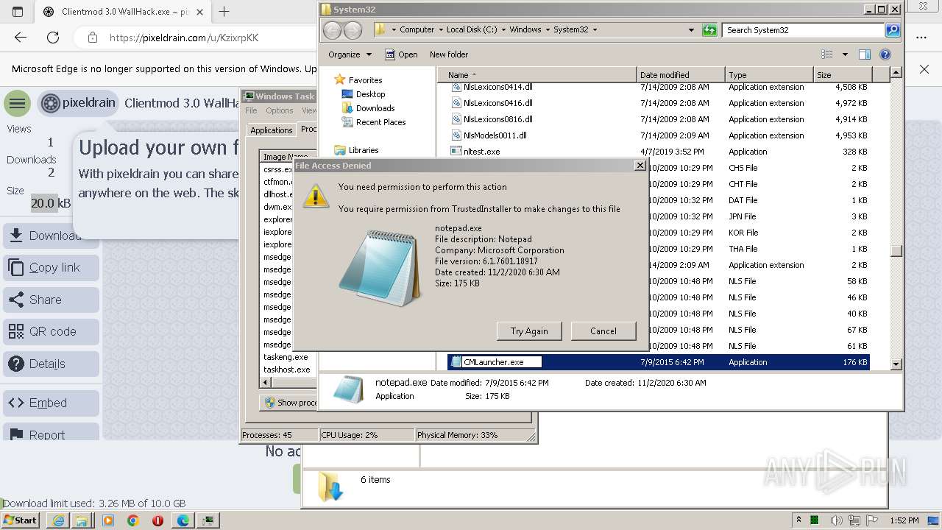The height and width of the screenshot is (530, 942).
Task: Click Embed on pixeldrain sidebar
Action: [x=52, y=403]
